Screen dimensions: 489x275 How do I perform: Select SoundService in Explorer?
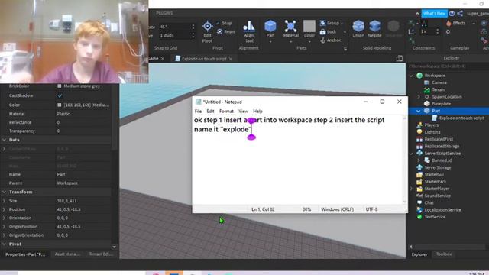tap(437, 196)
